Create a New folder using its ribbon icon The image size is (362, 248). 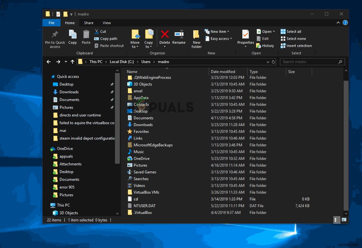pyautogui.click(x=196, y=38)
